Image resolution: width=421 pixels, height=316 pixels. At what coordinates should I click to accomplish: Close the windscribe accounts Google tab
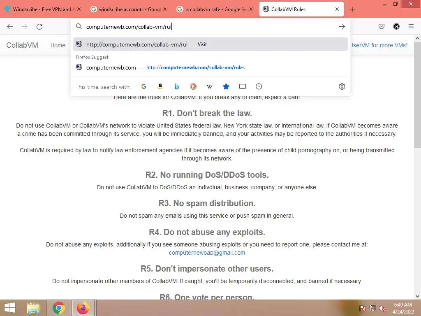tap(165, 9)
